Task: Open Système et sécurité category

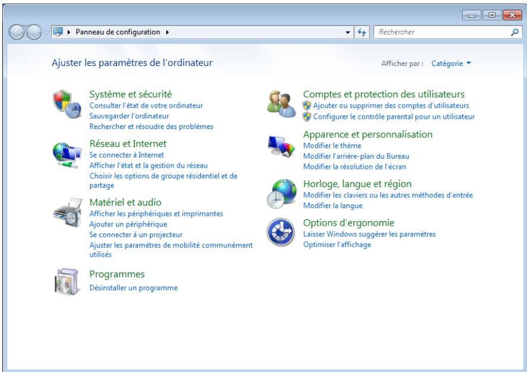Action: tap(130, 94)
